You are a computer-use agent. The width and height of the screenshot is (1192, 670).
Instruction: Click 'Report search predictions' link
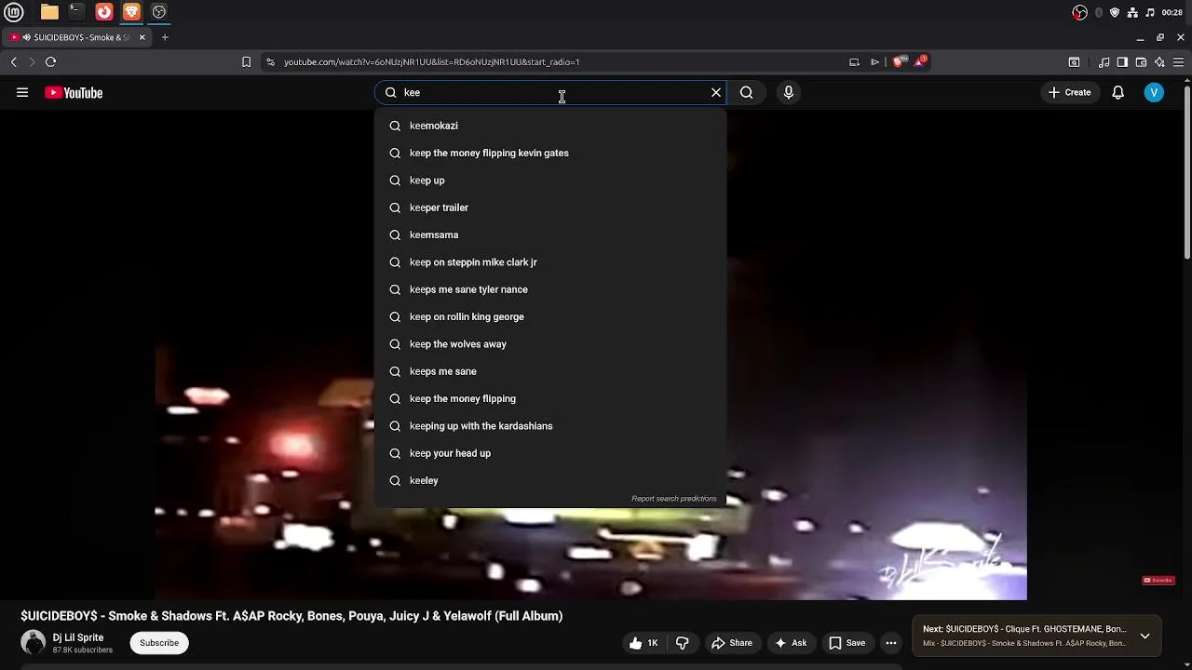pyautogui.click(x=674, y=499)
